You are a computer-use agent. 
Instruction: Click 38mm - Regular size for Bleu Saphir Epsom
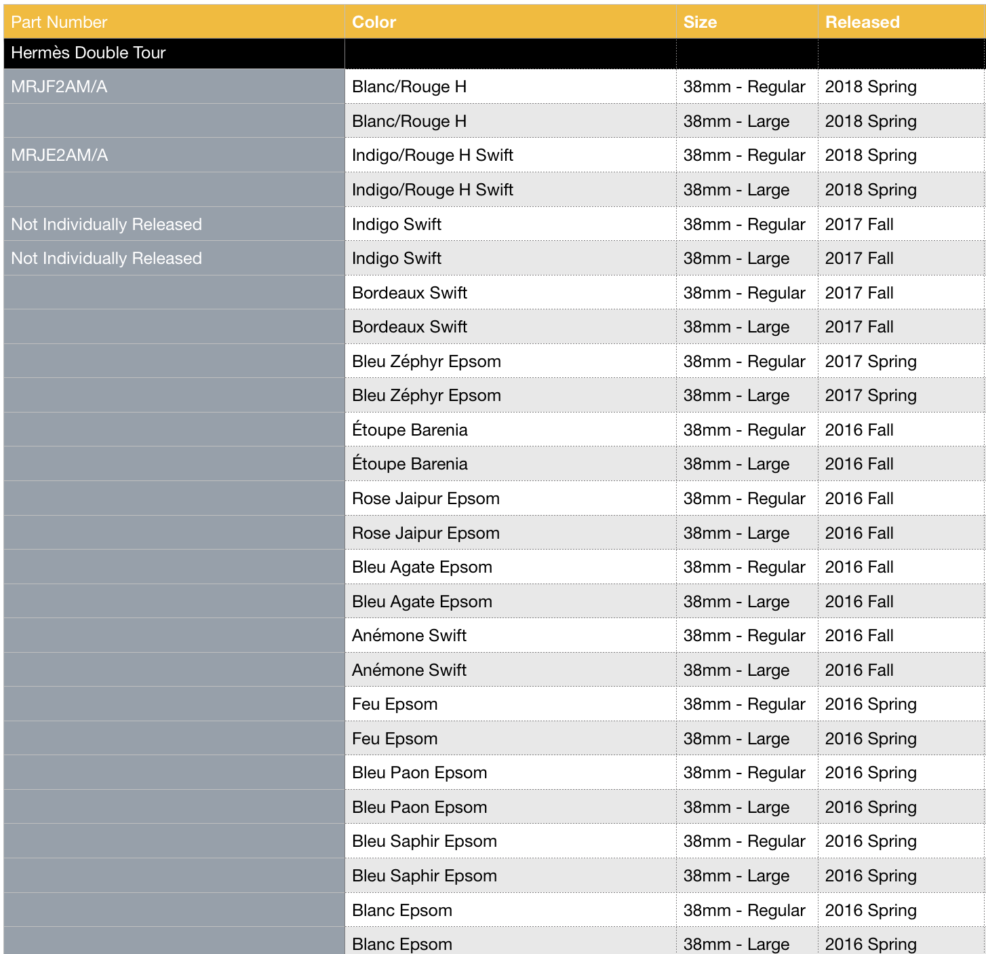pos(744,841)
